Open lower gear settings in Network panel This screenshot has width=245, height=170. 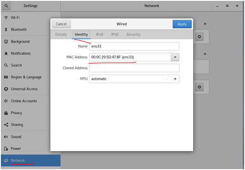199,87
